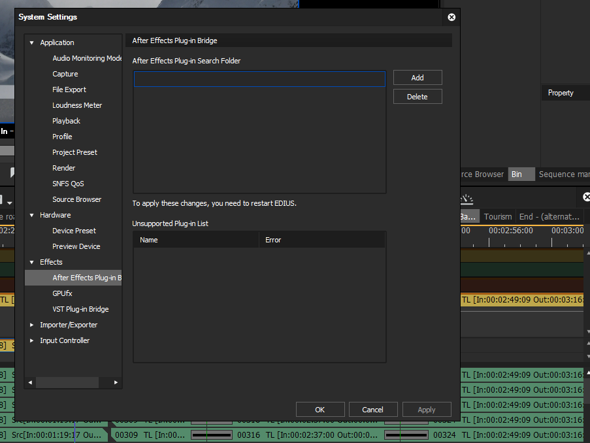This screenshot has width=590, height=443.
Task: Close the System Settings dialog
Action: tap(451, 17)
